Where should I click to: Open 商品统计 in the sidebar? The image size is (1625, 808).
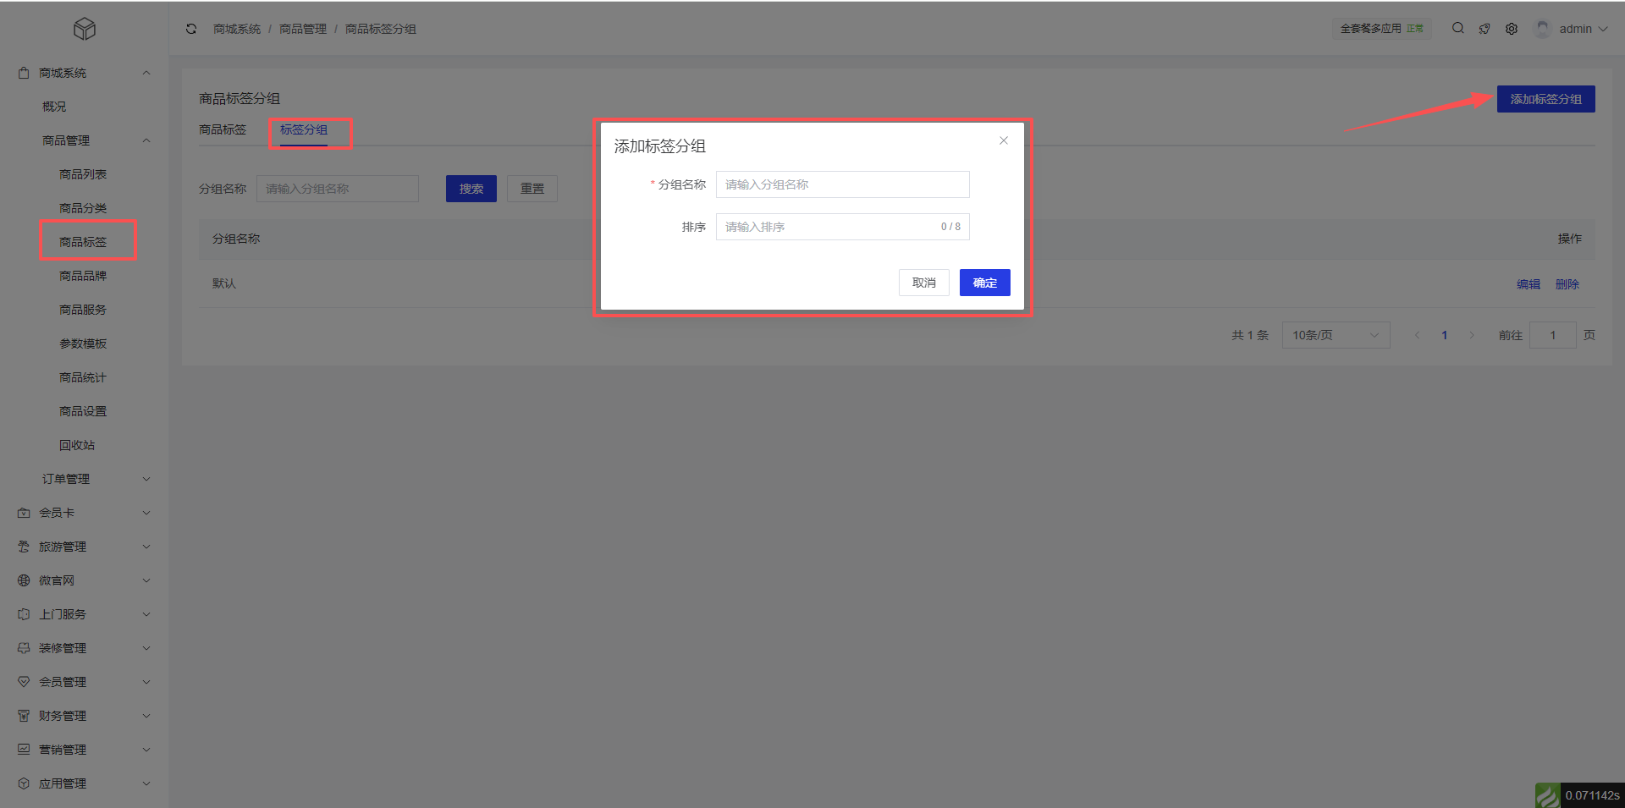(x=83, y=377)
